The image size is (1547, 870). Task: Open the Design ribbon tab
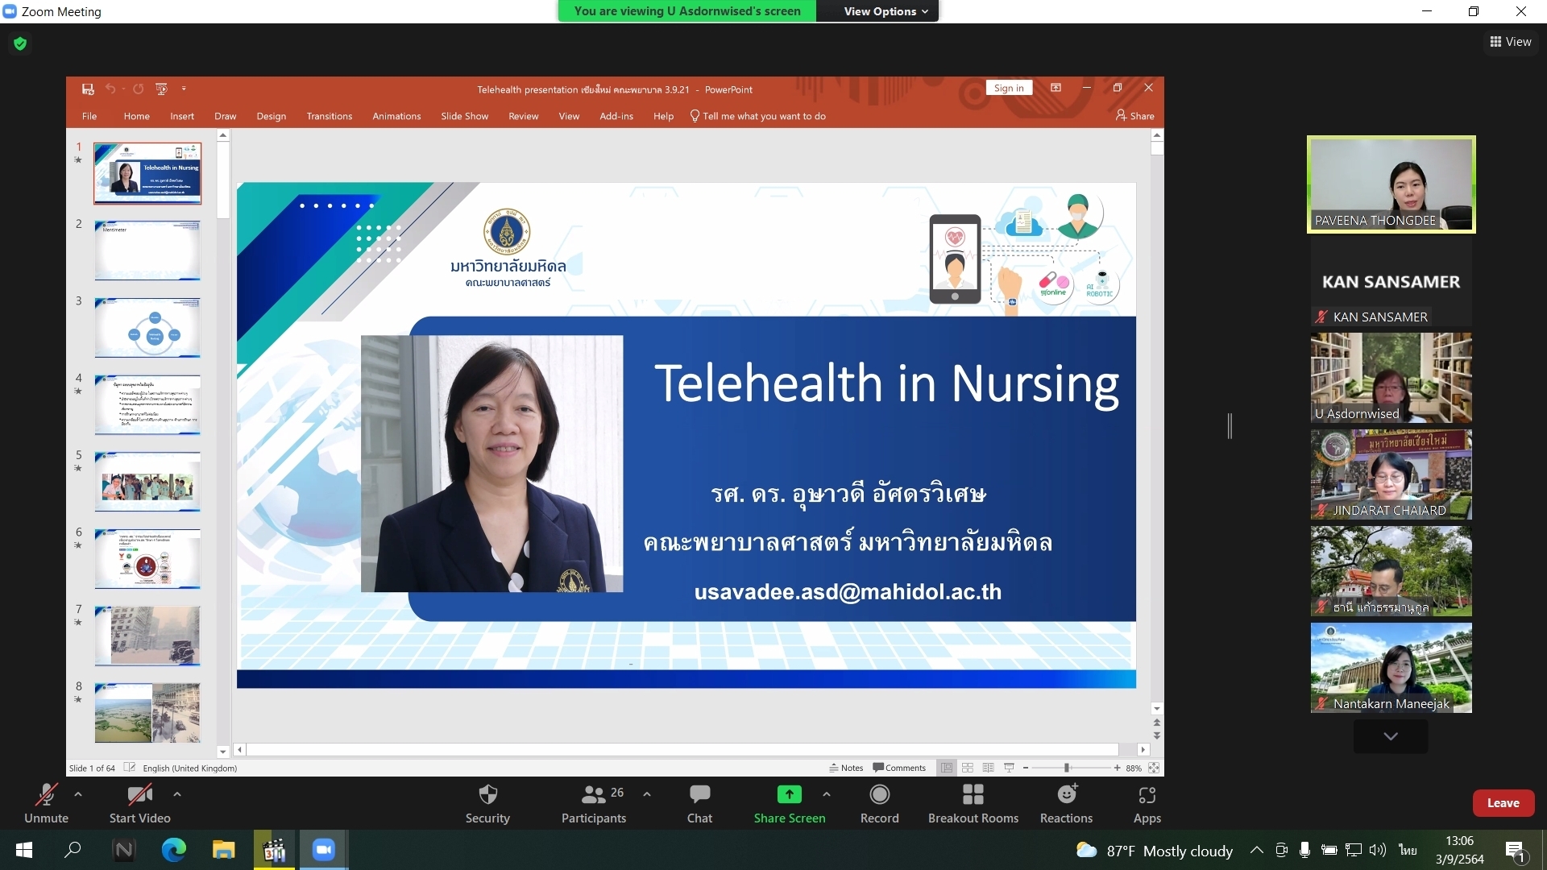click(x=272, y=116)
